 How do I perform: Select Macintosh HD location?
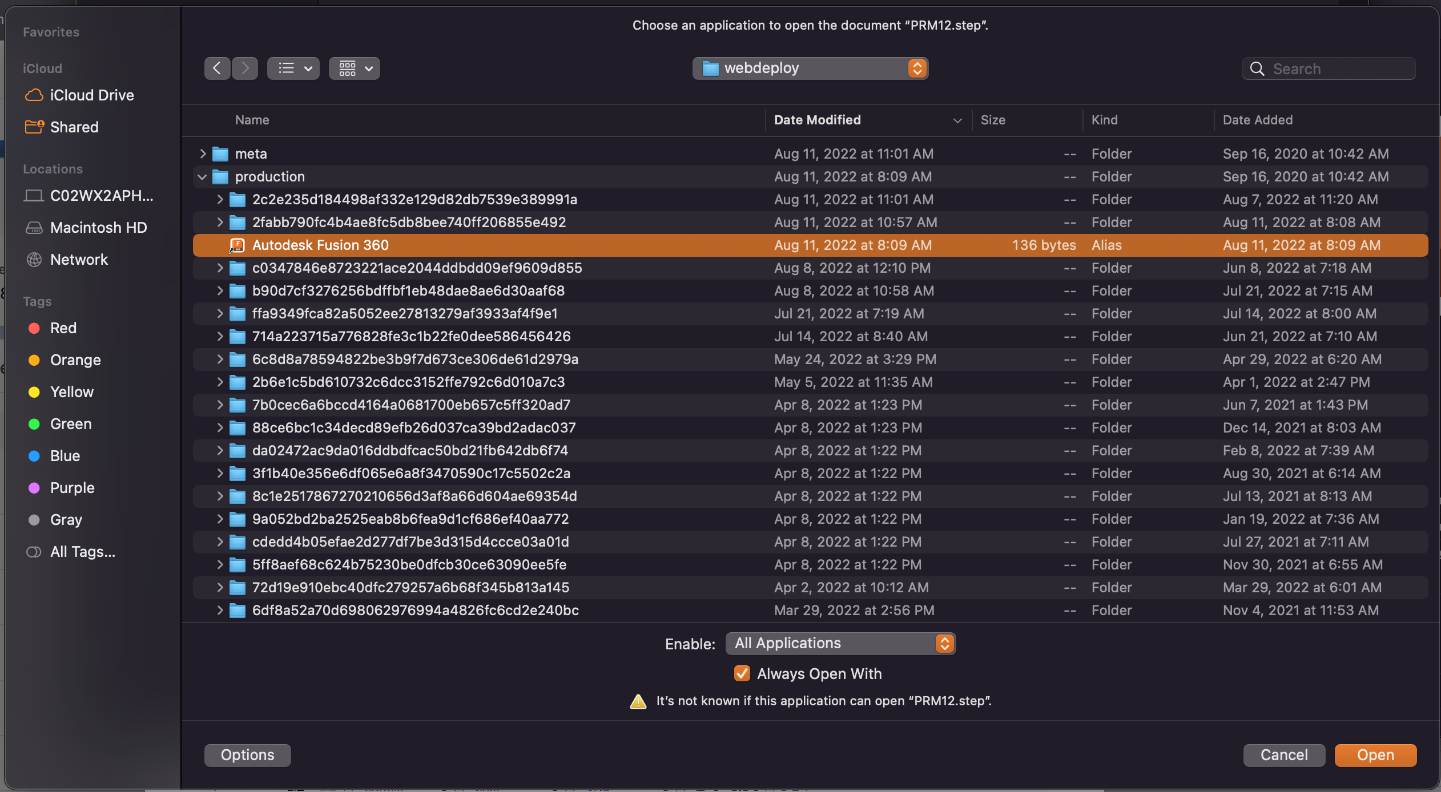98,228
